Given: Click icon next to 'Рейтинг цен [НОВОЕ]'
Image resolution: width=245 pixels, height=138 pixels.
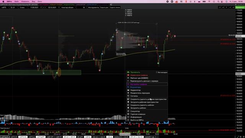Looking at the screenshot, I should (x=128, y=78).
